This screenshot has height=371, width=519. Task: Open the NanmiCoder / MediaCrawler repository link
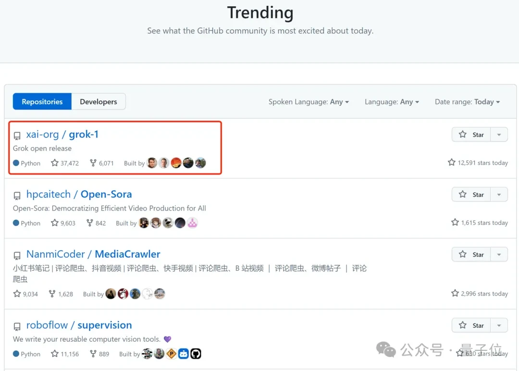(93, 254)
